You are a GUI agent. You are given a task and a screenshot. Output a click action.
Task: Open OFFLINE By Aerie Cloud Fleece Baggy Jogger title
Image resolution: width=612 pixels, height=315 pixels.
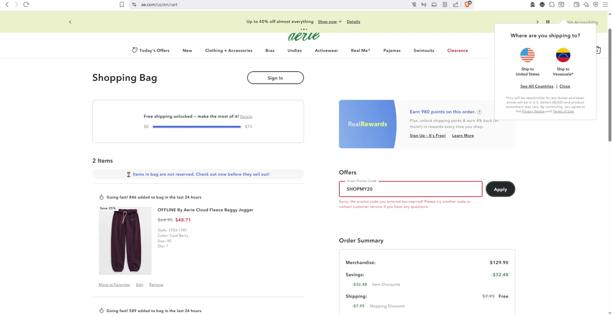[x=205, y=210]
